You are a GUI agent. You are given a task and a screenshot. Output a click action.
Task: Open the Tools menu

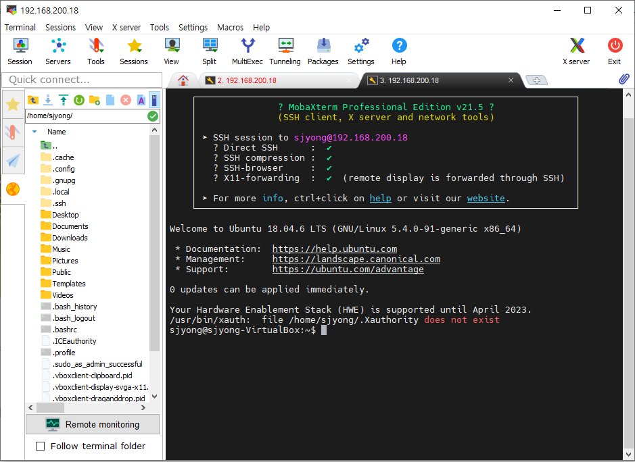pyautogui.click(x=160, y=27)
